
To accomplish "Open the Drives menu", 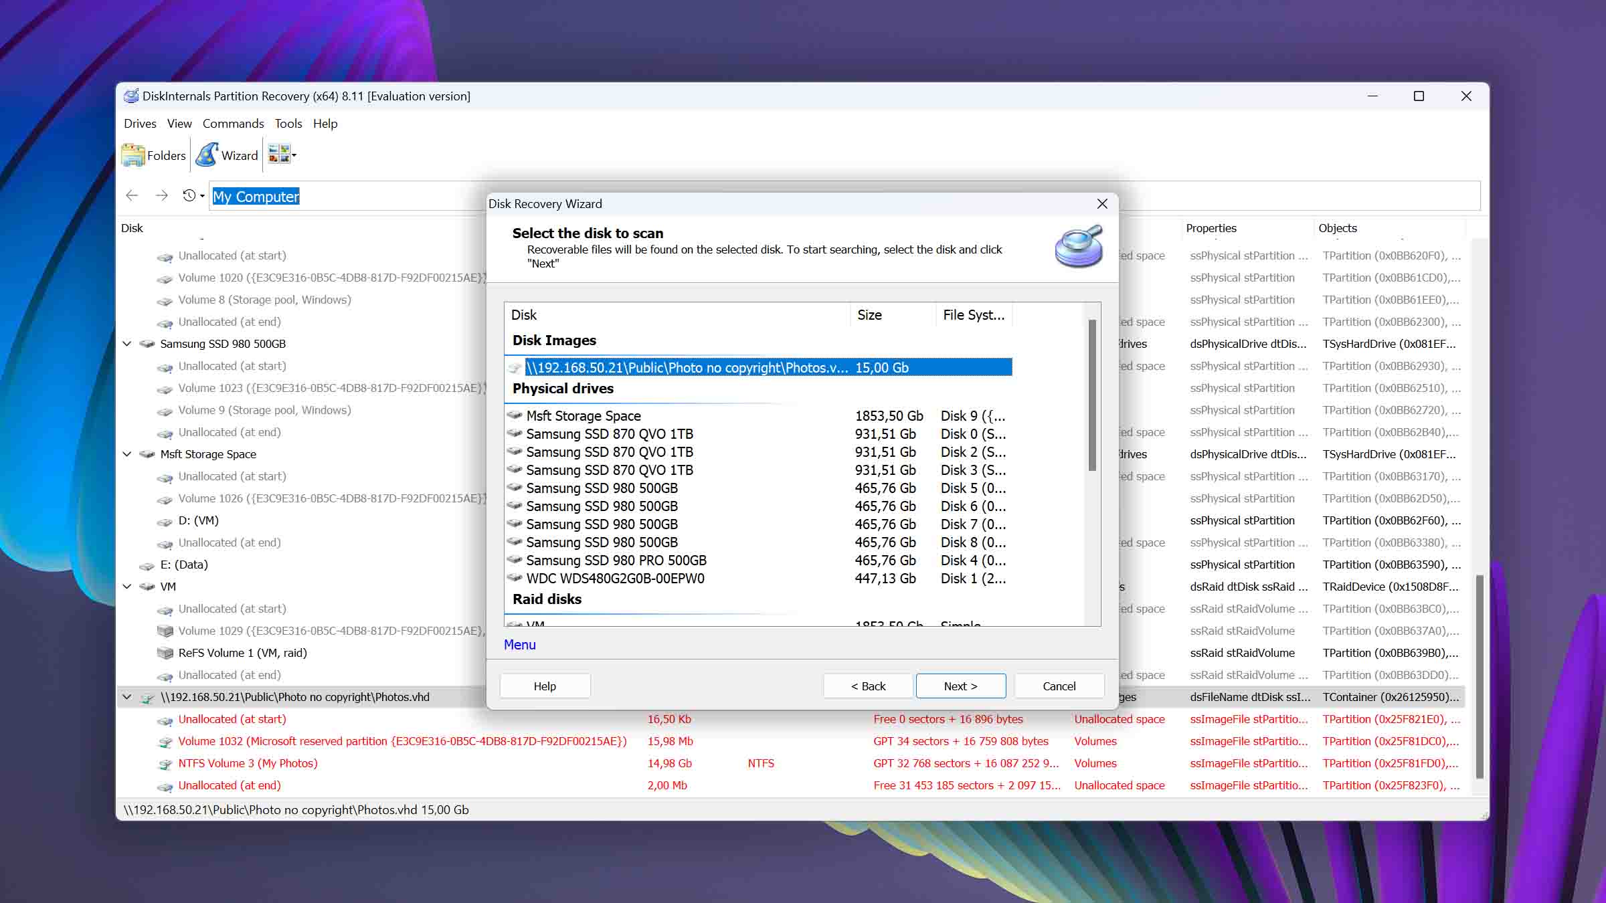I will point(140,124).
